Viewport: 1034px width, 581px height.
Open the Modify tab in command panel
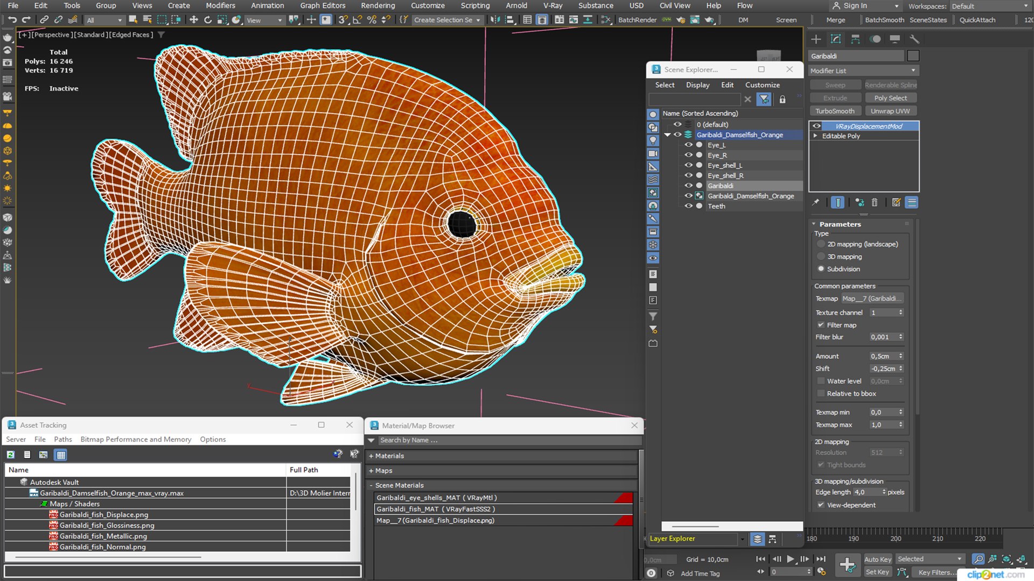[x=836, y=39]
